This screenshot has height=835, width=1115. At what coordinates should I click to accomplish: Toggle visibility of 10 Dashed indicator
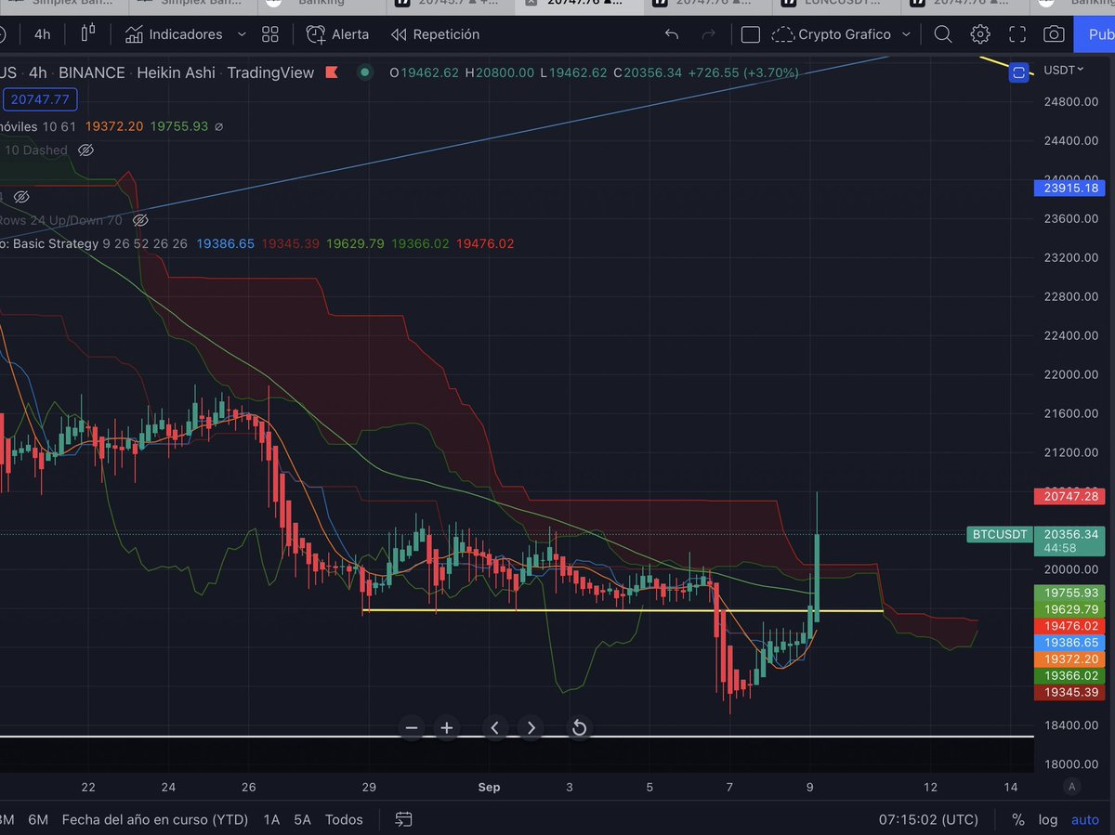85,150
